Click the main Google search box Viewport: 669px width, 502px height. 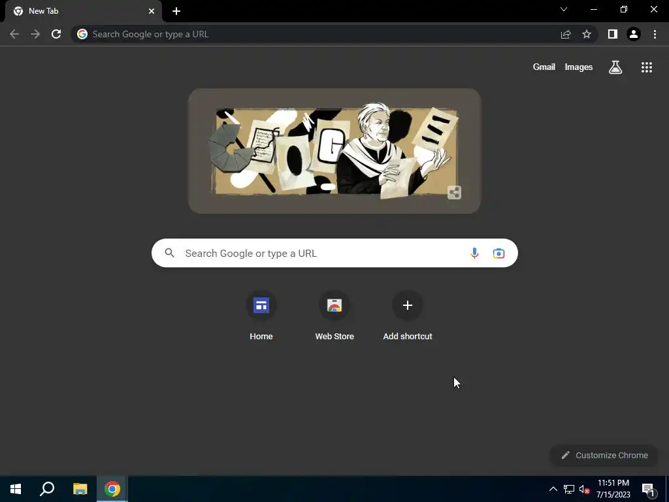pos(334,253)
